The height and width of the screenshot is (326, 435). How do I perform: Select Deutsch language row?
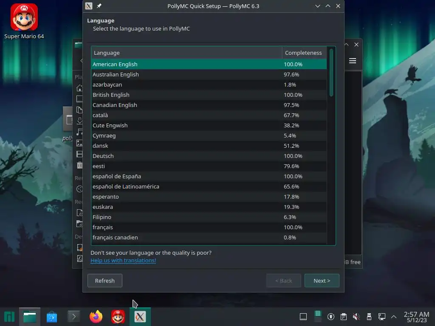click(209, 156)
